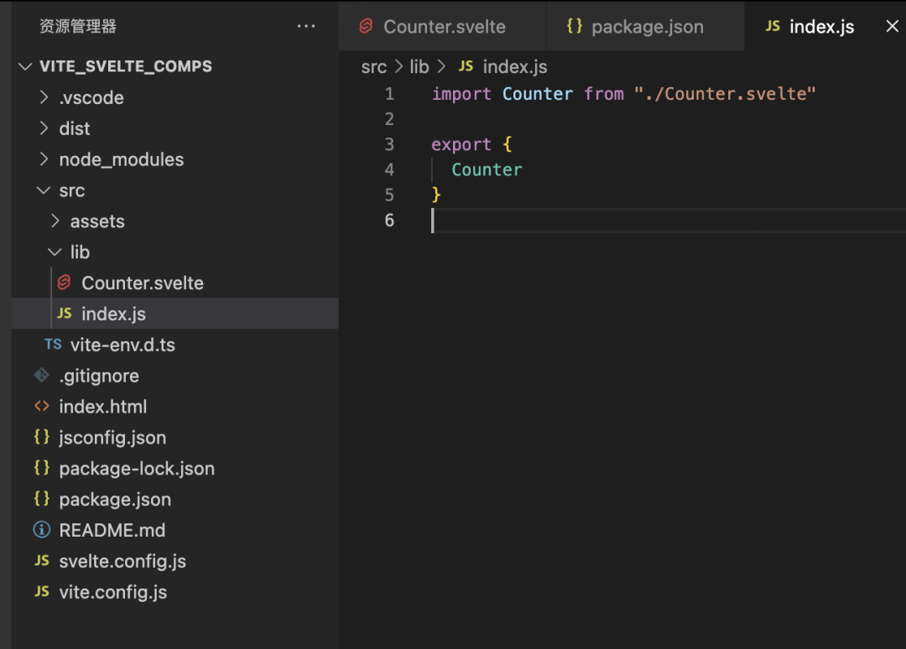Click the import keyword on line 1
Image resolution: width=906 pixels, height=649 pixels.
tap(461, 94)
